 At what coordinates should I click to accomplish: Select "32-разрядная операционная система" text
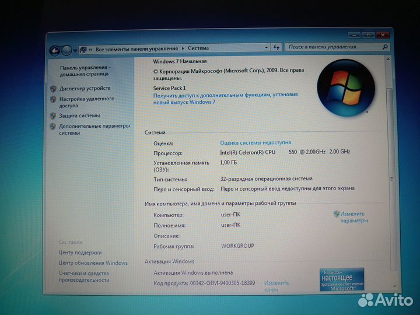pyautogui.click(x=266, y=178)
